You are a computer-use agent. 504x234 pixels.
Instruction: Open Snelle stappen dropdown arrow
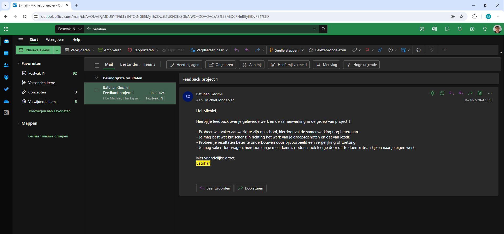click(x=303, y=50)
